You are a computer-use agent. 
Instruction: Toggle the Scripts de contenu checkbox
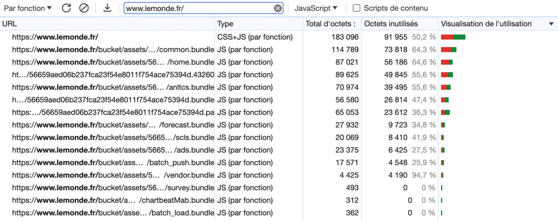[357, 8]
